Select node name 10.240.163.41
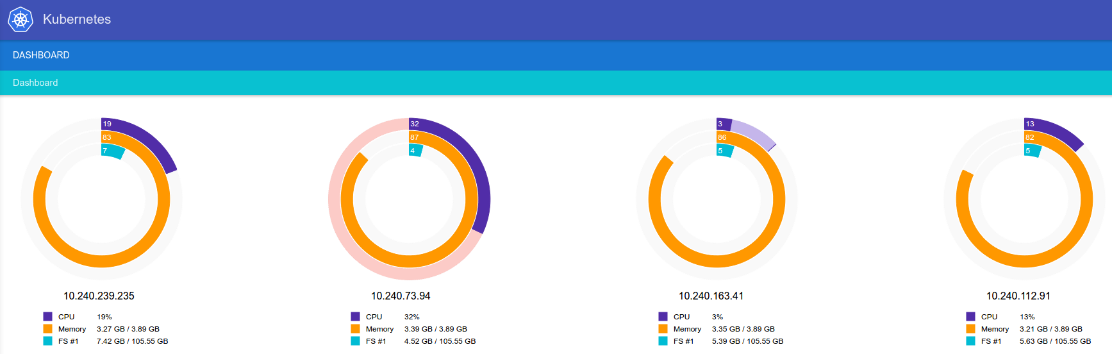1112x354 pixels. [x=711, y=296]
